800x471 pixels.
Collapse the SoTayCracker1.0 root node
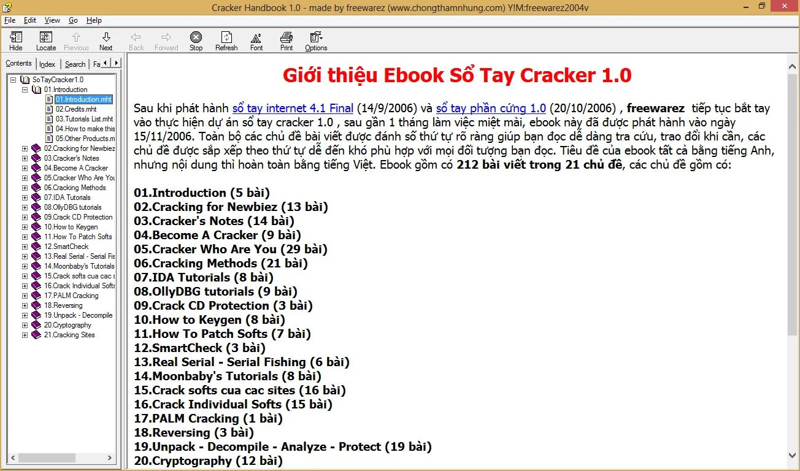13,80
